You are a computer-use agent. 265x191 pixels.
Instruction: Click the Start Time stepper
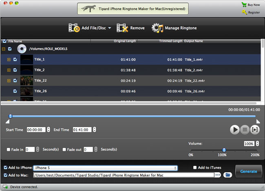point(49,130)
